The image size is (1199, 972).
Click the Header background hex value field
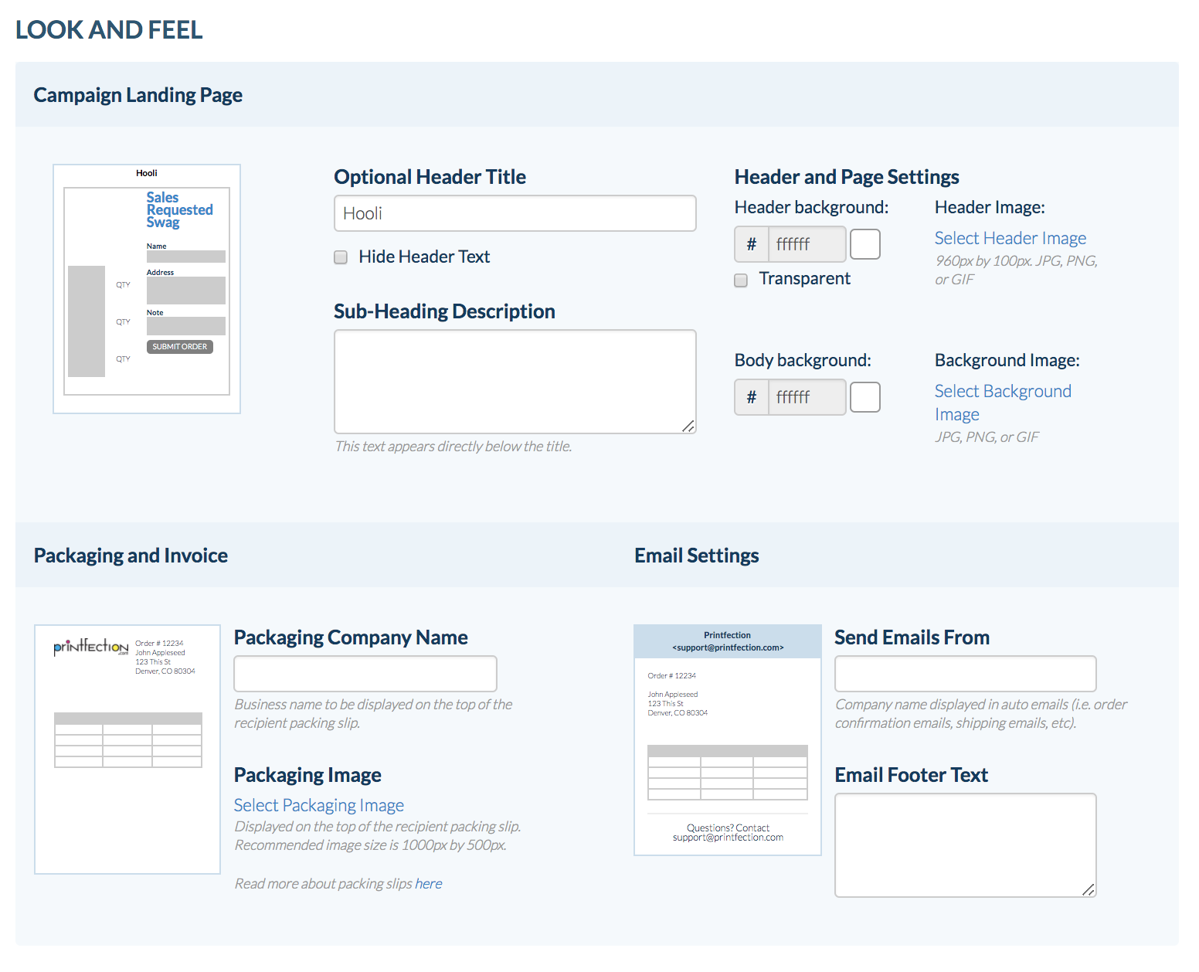click(x=806, y=244)
